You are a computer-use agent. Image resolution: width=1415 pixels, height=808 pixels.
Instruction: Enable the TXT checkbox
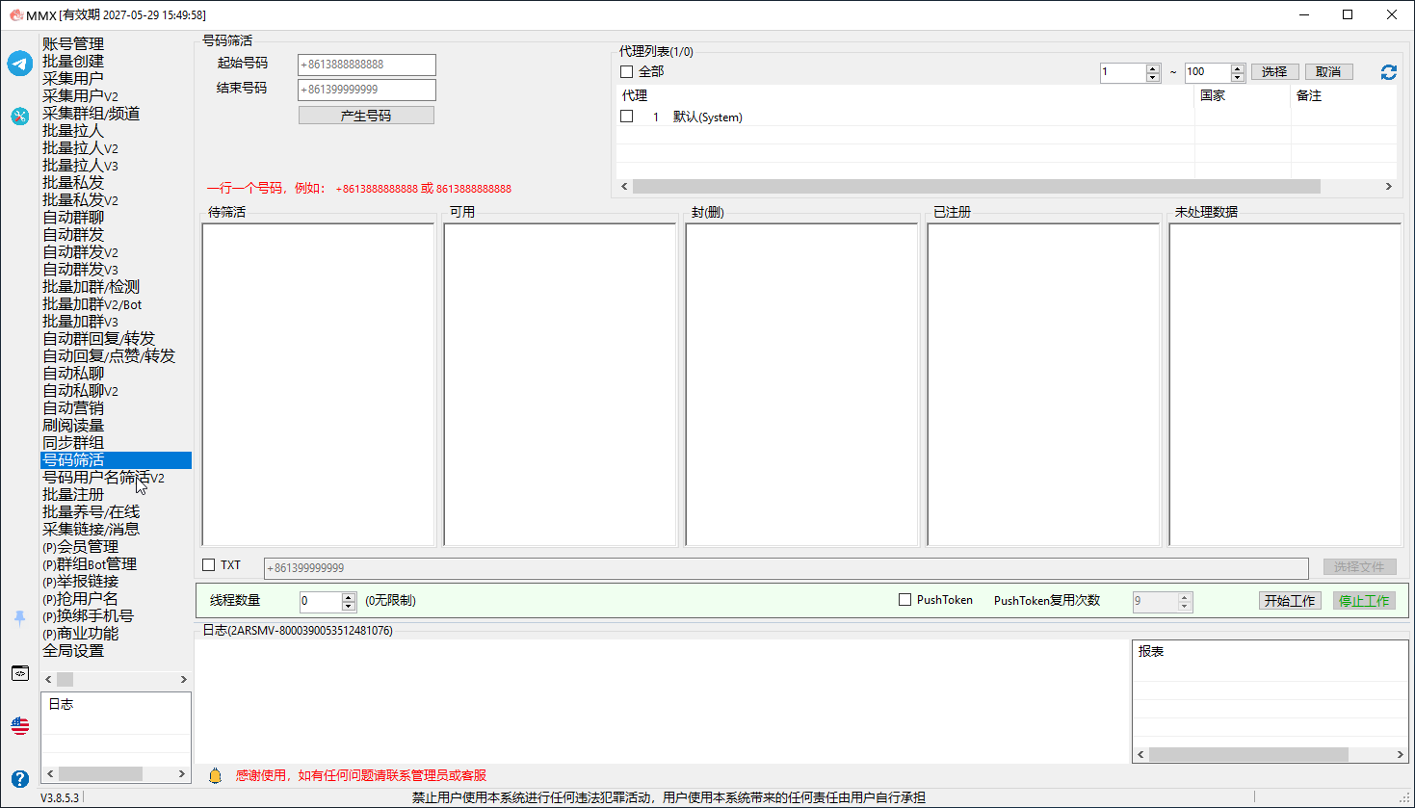pyautogui.click(x=209, y=565)
